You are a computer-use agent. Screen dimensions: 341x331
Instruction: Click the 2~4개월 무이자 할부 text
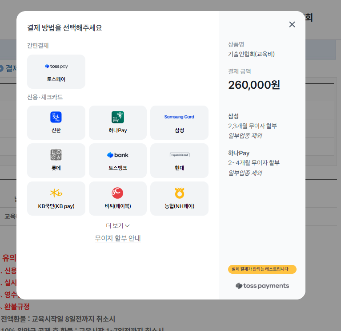pos(254,163)
